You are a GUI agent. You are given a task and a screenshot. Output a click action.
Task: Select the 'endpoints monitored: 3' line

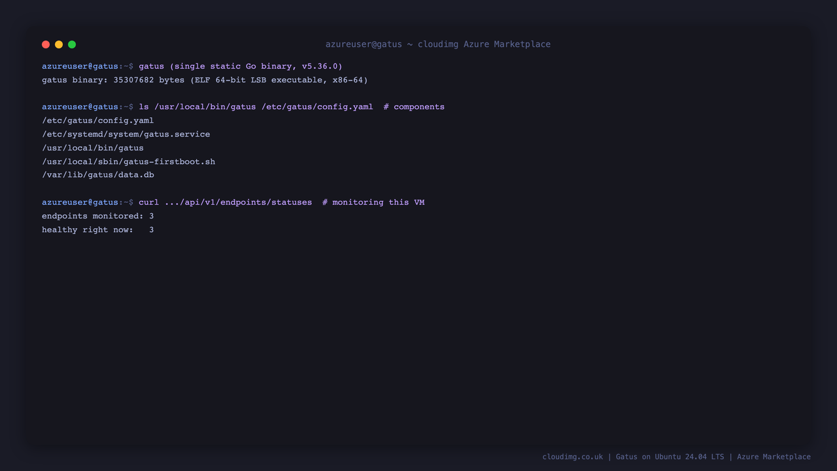(x=98, y=216)
